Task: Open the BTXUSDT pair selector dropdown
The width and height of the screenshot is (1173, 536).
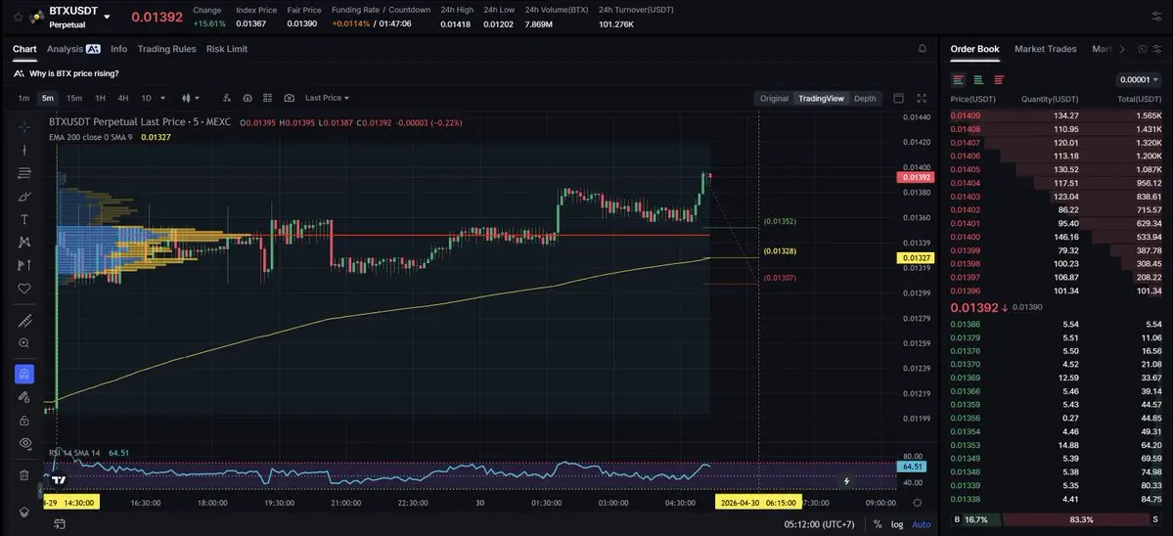Action: coord(107,17)
